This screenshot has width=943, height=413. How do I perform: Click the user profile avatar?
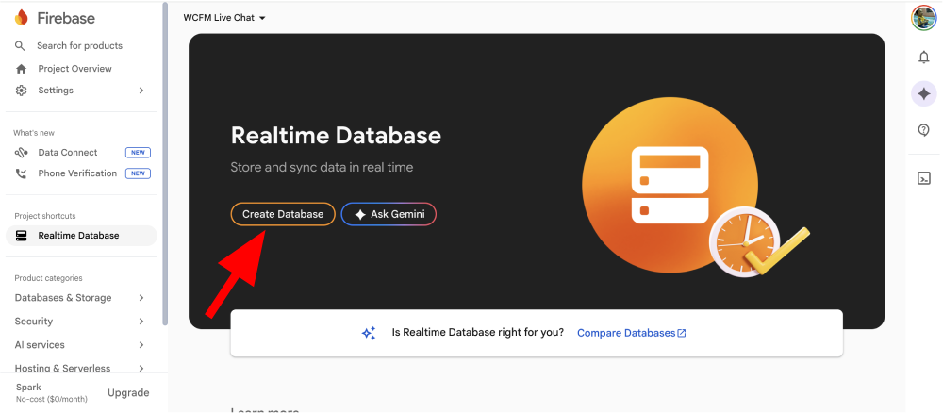click(x=922, y=18)
